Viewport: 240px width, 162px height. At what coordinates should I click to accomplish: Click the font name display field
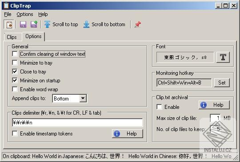(185, 57)
